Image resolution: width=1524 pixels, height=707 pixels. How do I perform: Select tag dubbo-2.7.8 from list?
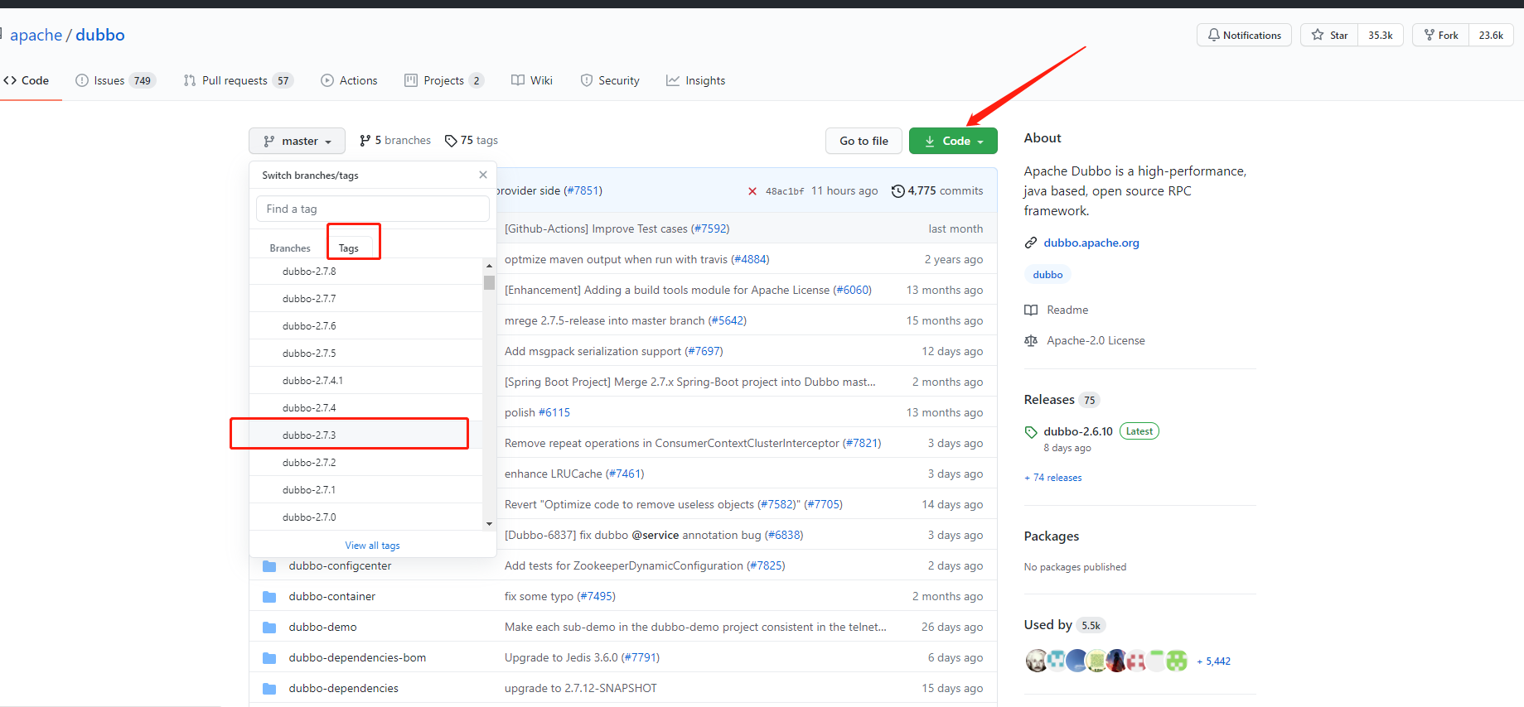click(366, 272)
